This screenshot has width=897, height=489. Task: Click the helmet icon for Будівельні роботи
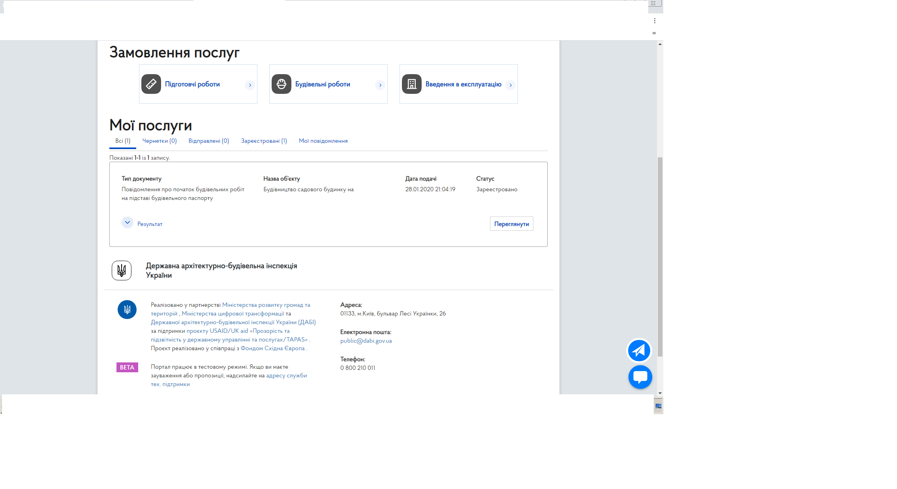[x=281, y=84]
